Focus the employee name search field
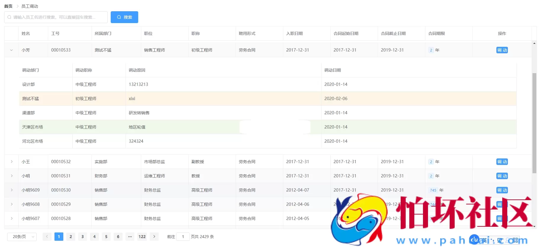This screenshot has width=544, height=252. tap(56, 17)
